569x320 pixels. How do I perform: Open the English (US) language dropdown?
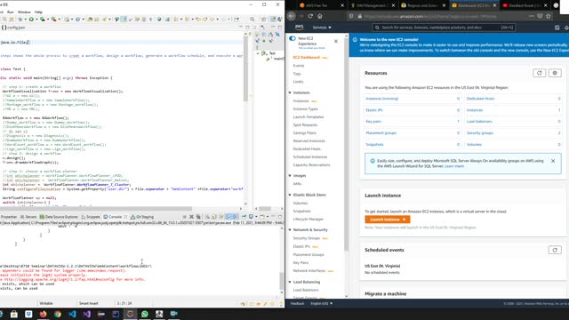pos(321,303)
